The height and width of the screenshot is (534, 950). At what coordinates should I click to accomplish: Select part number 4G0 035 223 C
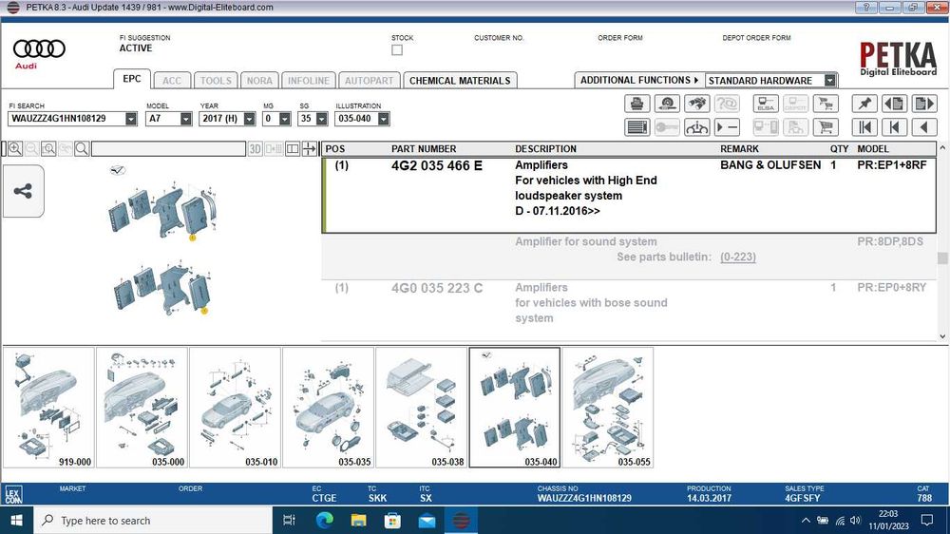437,288
